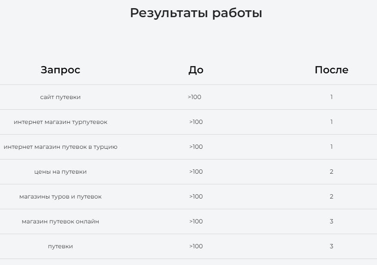Viewport: 377px width, 265px height.
Task: Click the >100 value for 'цены на путевки'
Action: click(196, 172)
